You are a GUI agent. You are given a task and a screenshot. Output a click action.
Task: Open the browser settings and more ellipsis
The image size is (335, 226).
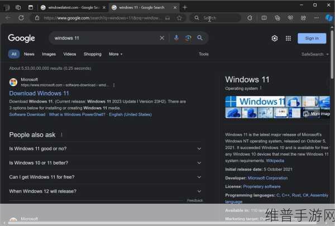(x=317, y=18)
